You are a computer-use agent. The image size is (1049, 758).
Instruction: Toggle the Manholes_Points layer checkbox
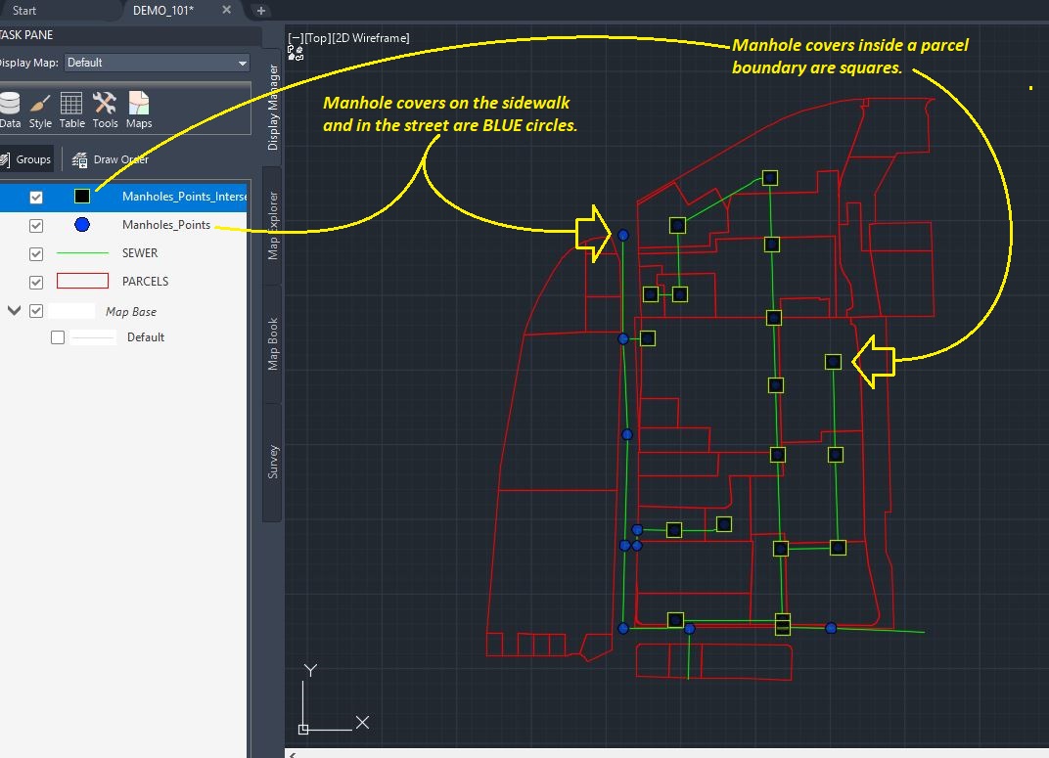click(36, 226)
